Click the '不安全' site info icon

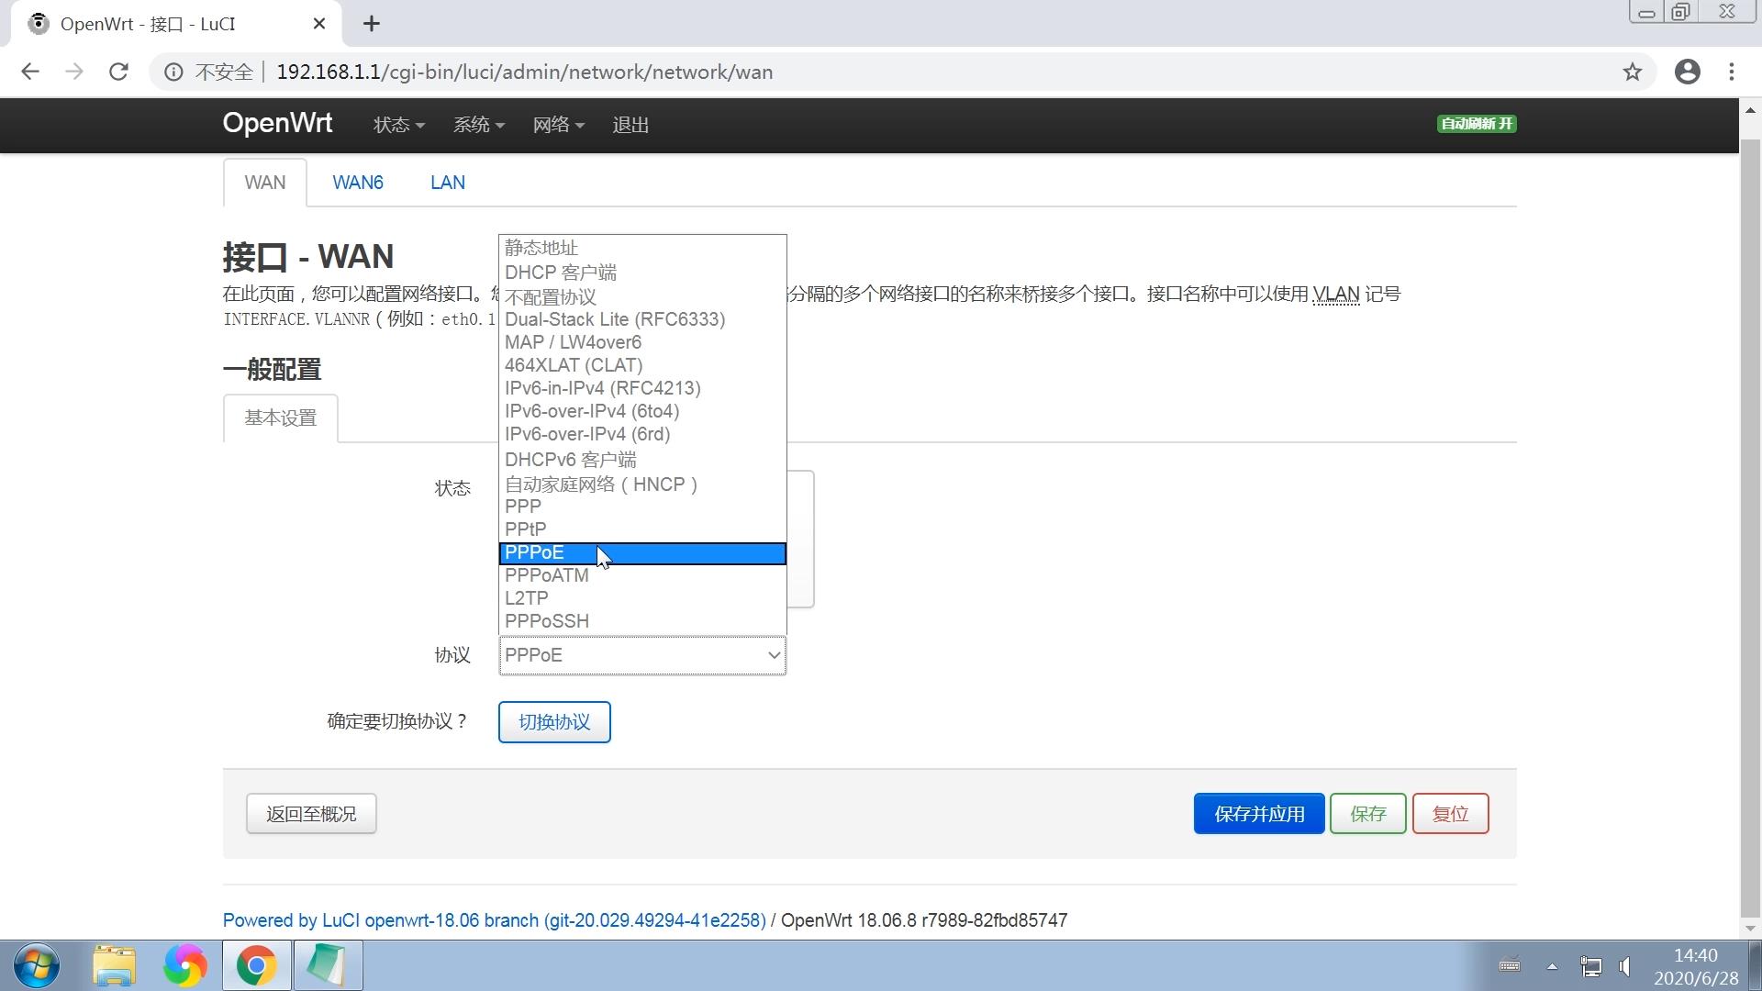click(x=174, y=72)
